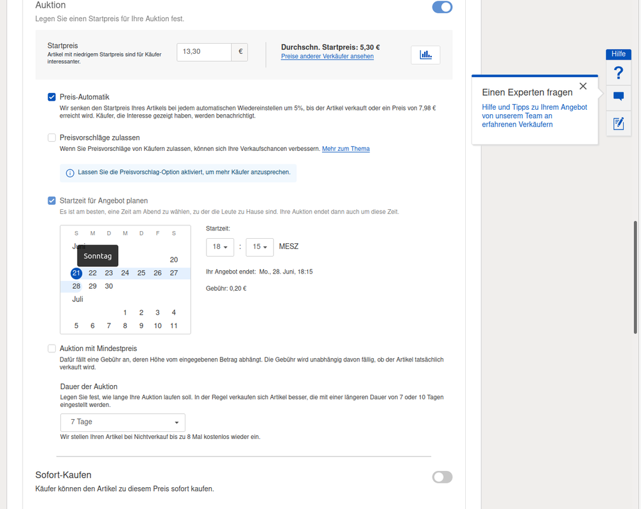641x509 pixels.
Task: Enable Auktion mit Mindestpreis checkbox
Action: [x=52, y=349]
